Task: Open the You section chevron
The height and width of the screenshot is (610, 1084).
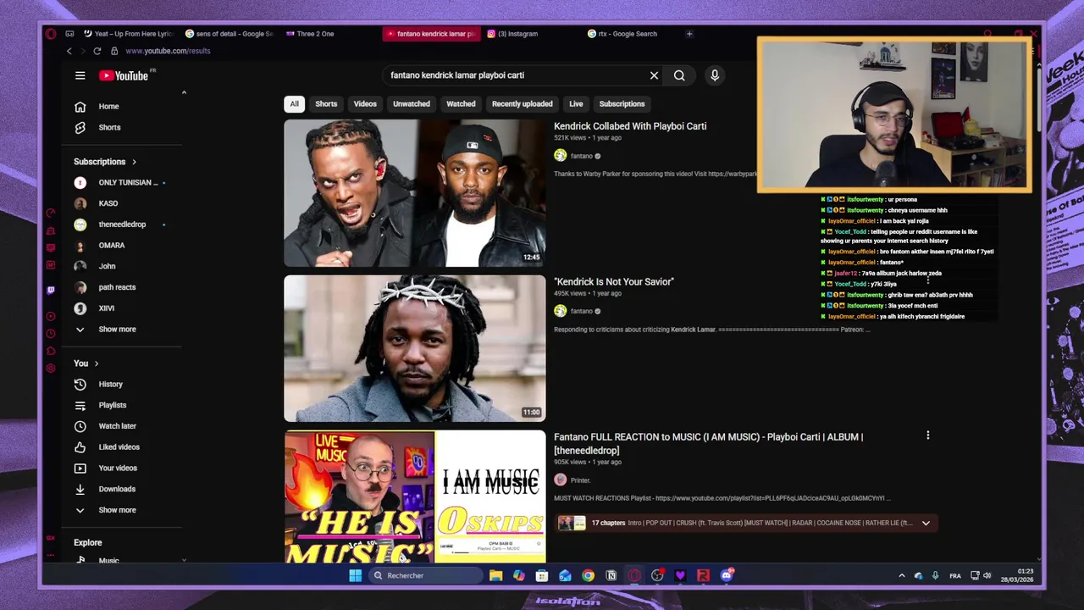Action: (x=97, y=363)
